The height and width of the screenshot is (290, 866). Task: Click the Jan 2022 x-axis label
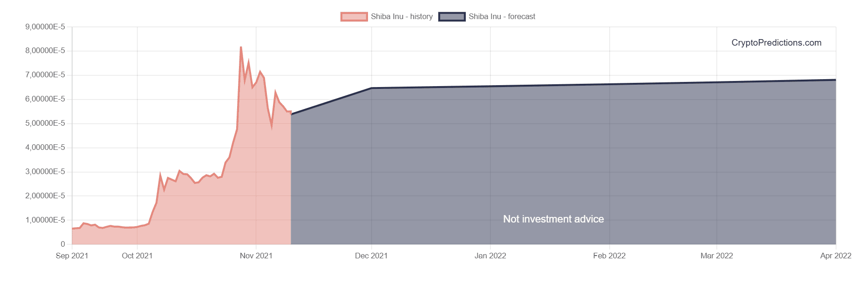[490, 256]
